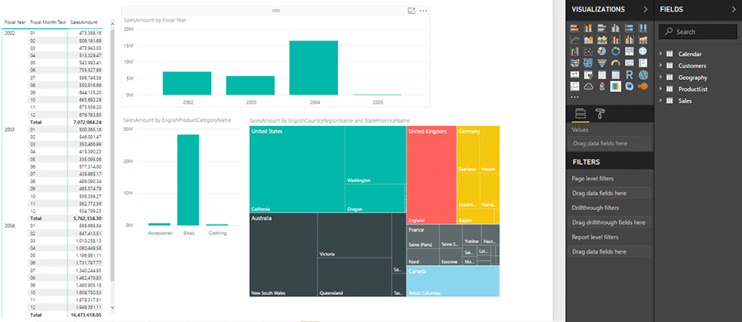The width and height of the screenshot is (742, 322).
Task: Click the 7,072,084.24 total cell
Action: click(87, 122)
